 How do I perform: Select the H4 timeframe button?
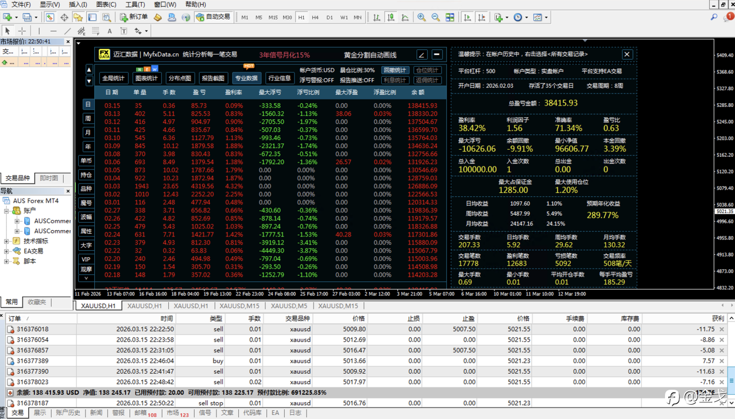[x=315, y=17]
